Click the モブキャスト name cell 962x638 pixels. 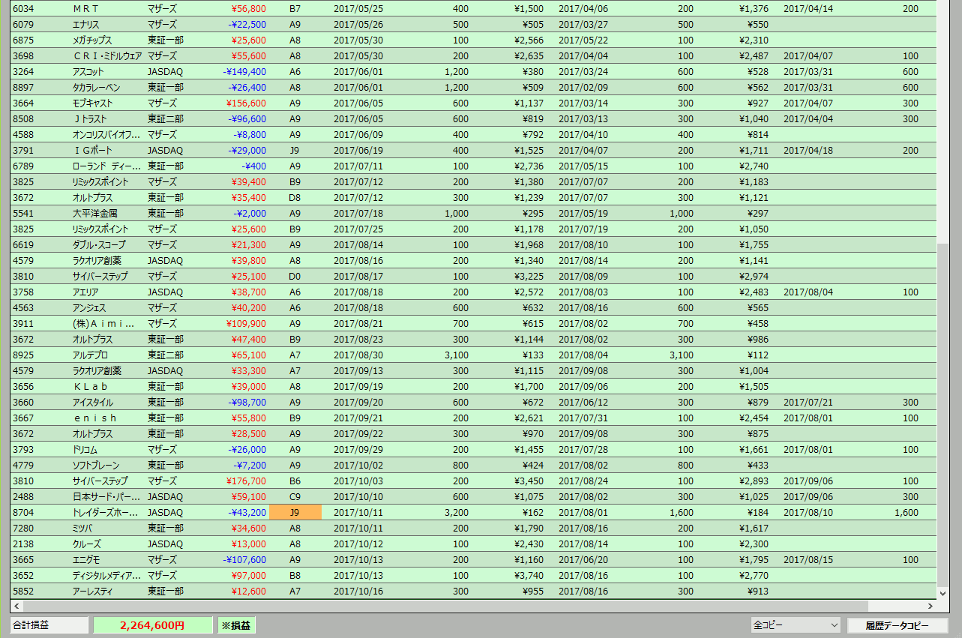[x=92, y=103]
